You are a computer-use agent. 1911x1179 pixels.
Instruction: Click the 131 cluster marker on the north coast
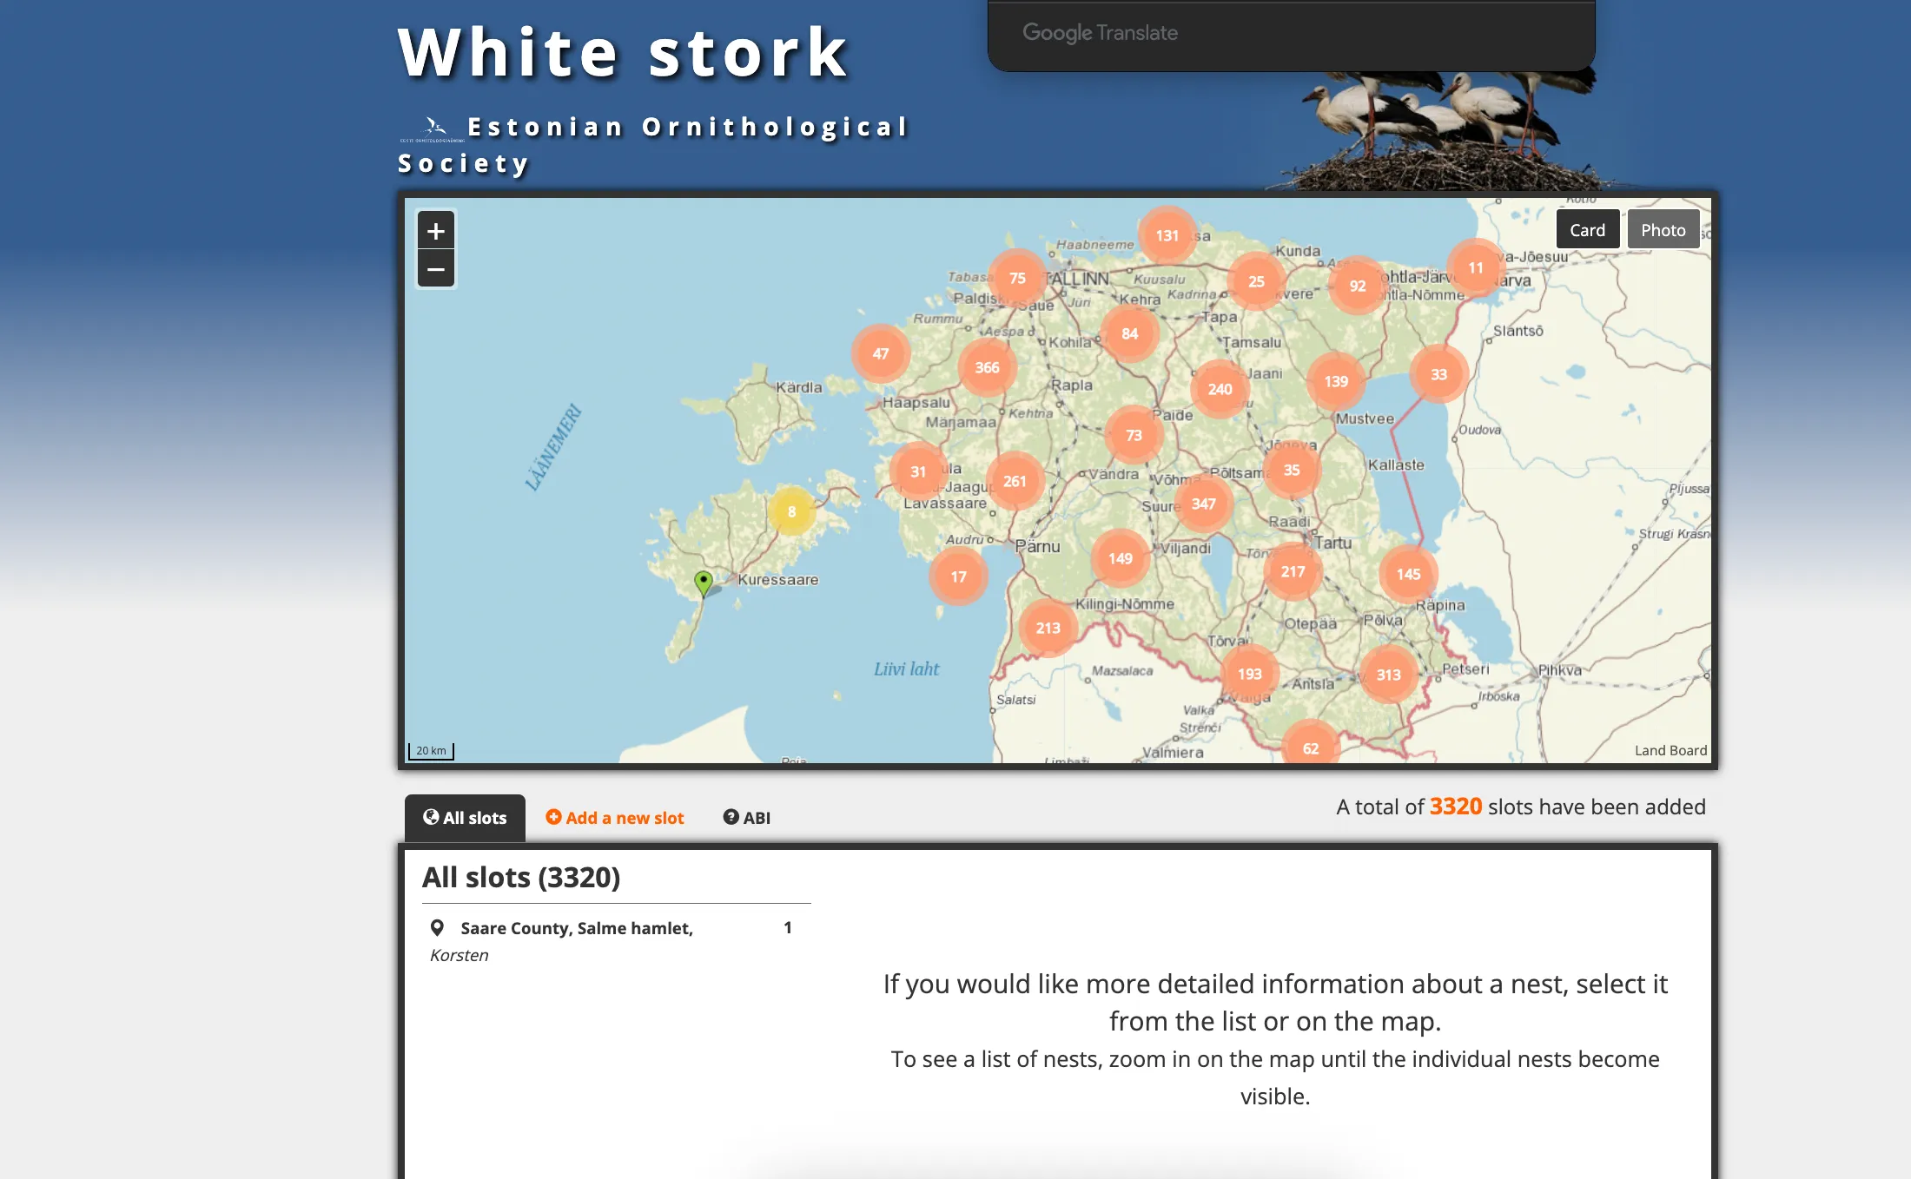(1167, 235)
